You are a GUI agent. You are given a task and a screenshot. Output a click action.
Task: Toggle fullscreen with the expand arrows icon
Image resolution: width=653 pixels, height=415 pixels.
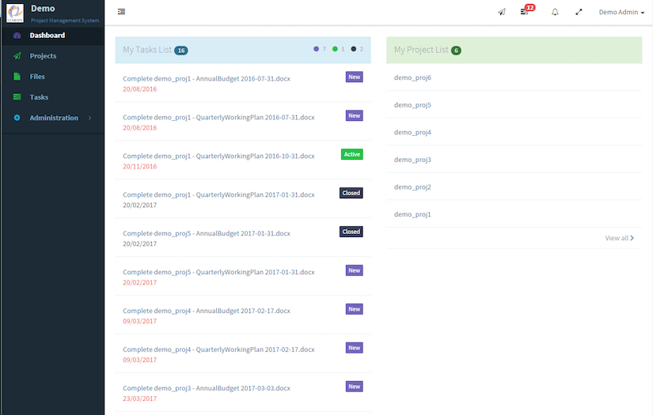(x=579, y=12)
